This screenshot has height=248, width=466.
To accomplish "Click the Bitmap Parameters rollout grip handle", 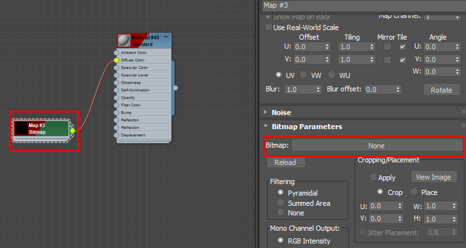I will 463,126.
